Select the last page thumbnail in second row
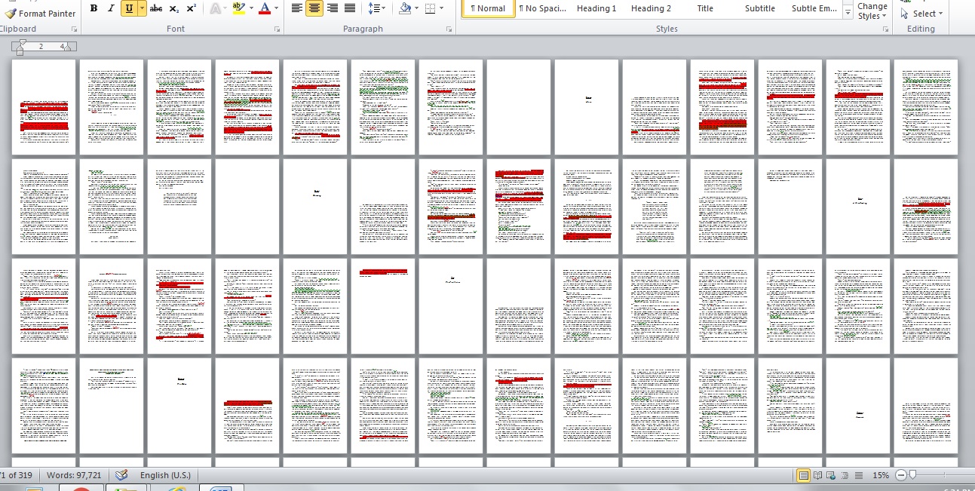The width and height of the screenshot is (975, 491). tap(926, 206)
